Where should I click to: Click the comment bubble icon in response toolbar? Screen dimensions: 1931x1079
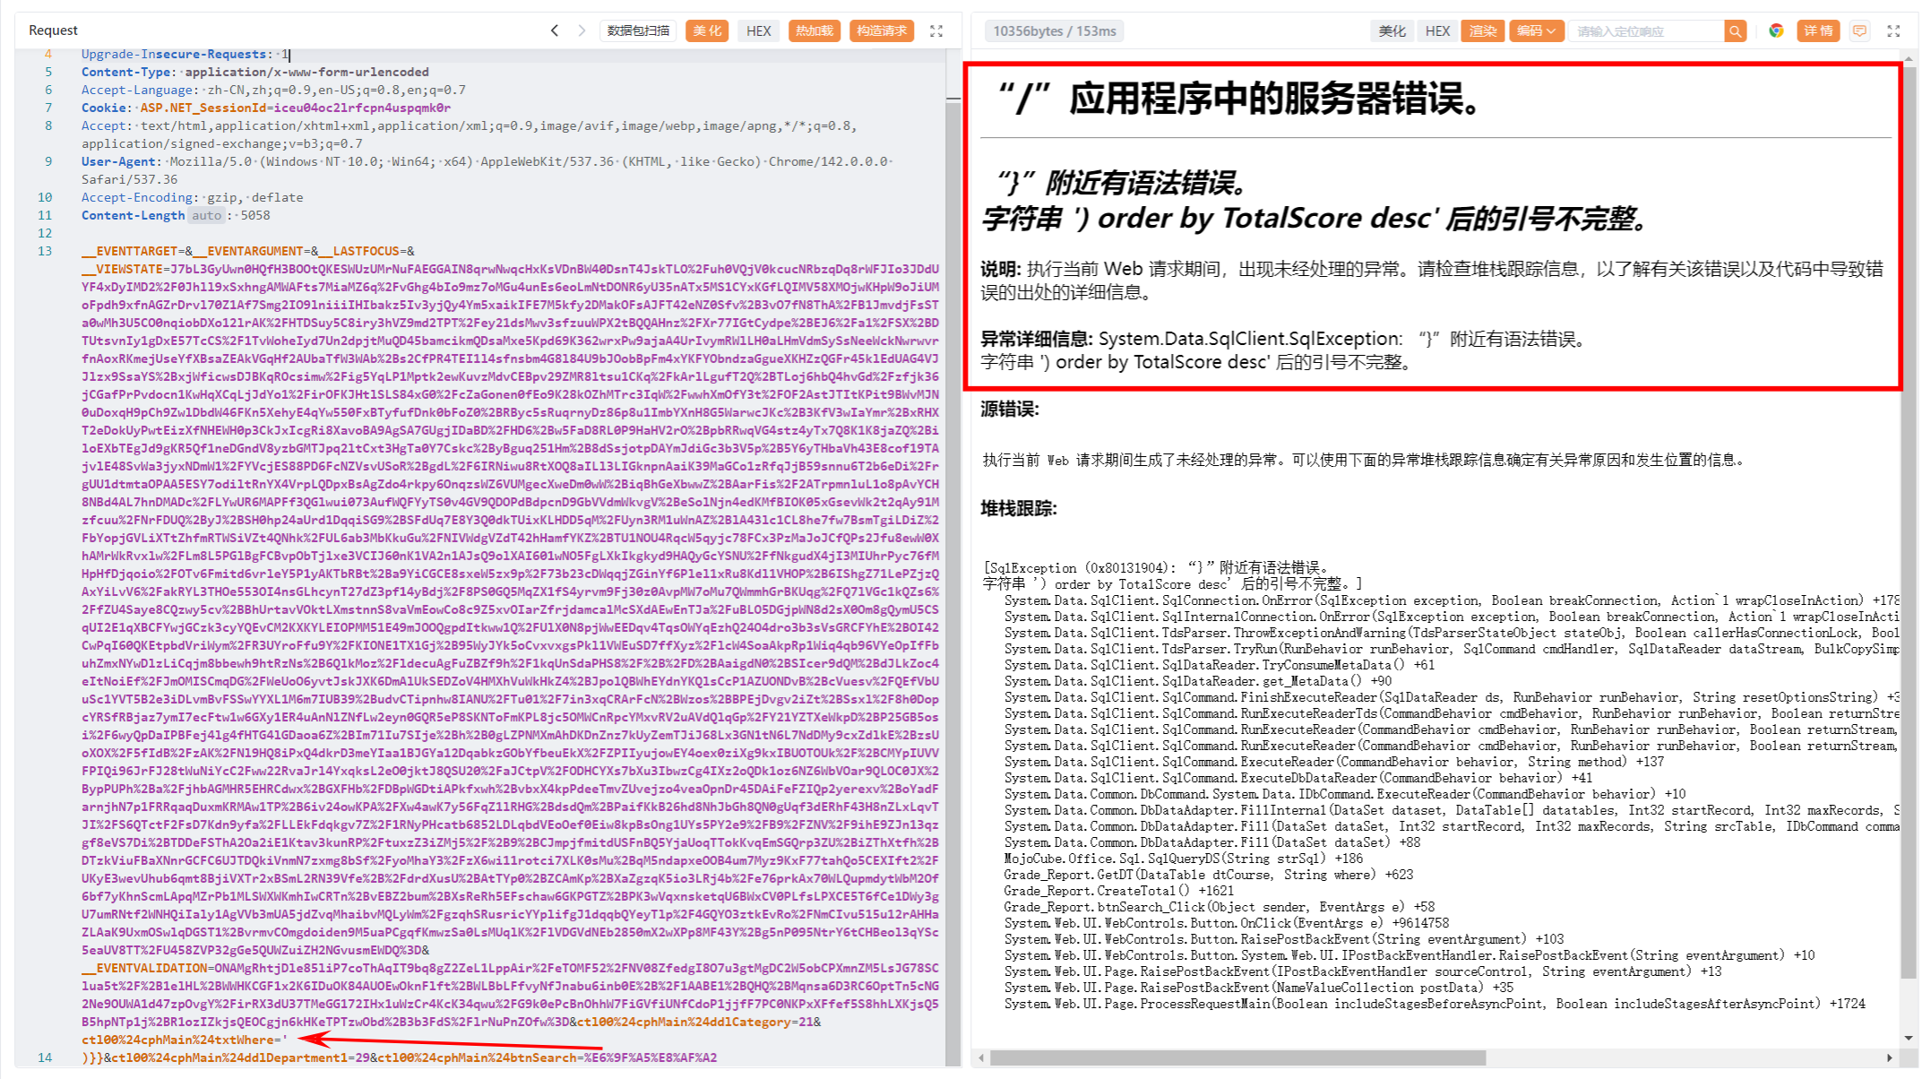(1860, 31)
